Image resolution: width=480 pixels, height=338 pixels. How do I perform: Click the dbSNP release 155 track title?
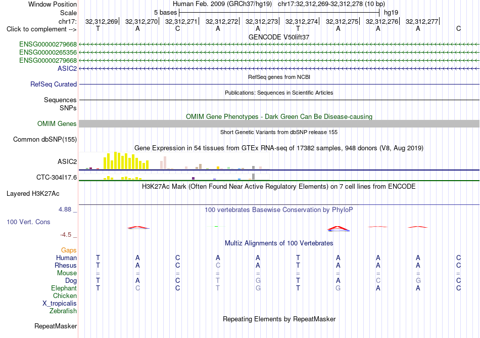279,133
